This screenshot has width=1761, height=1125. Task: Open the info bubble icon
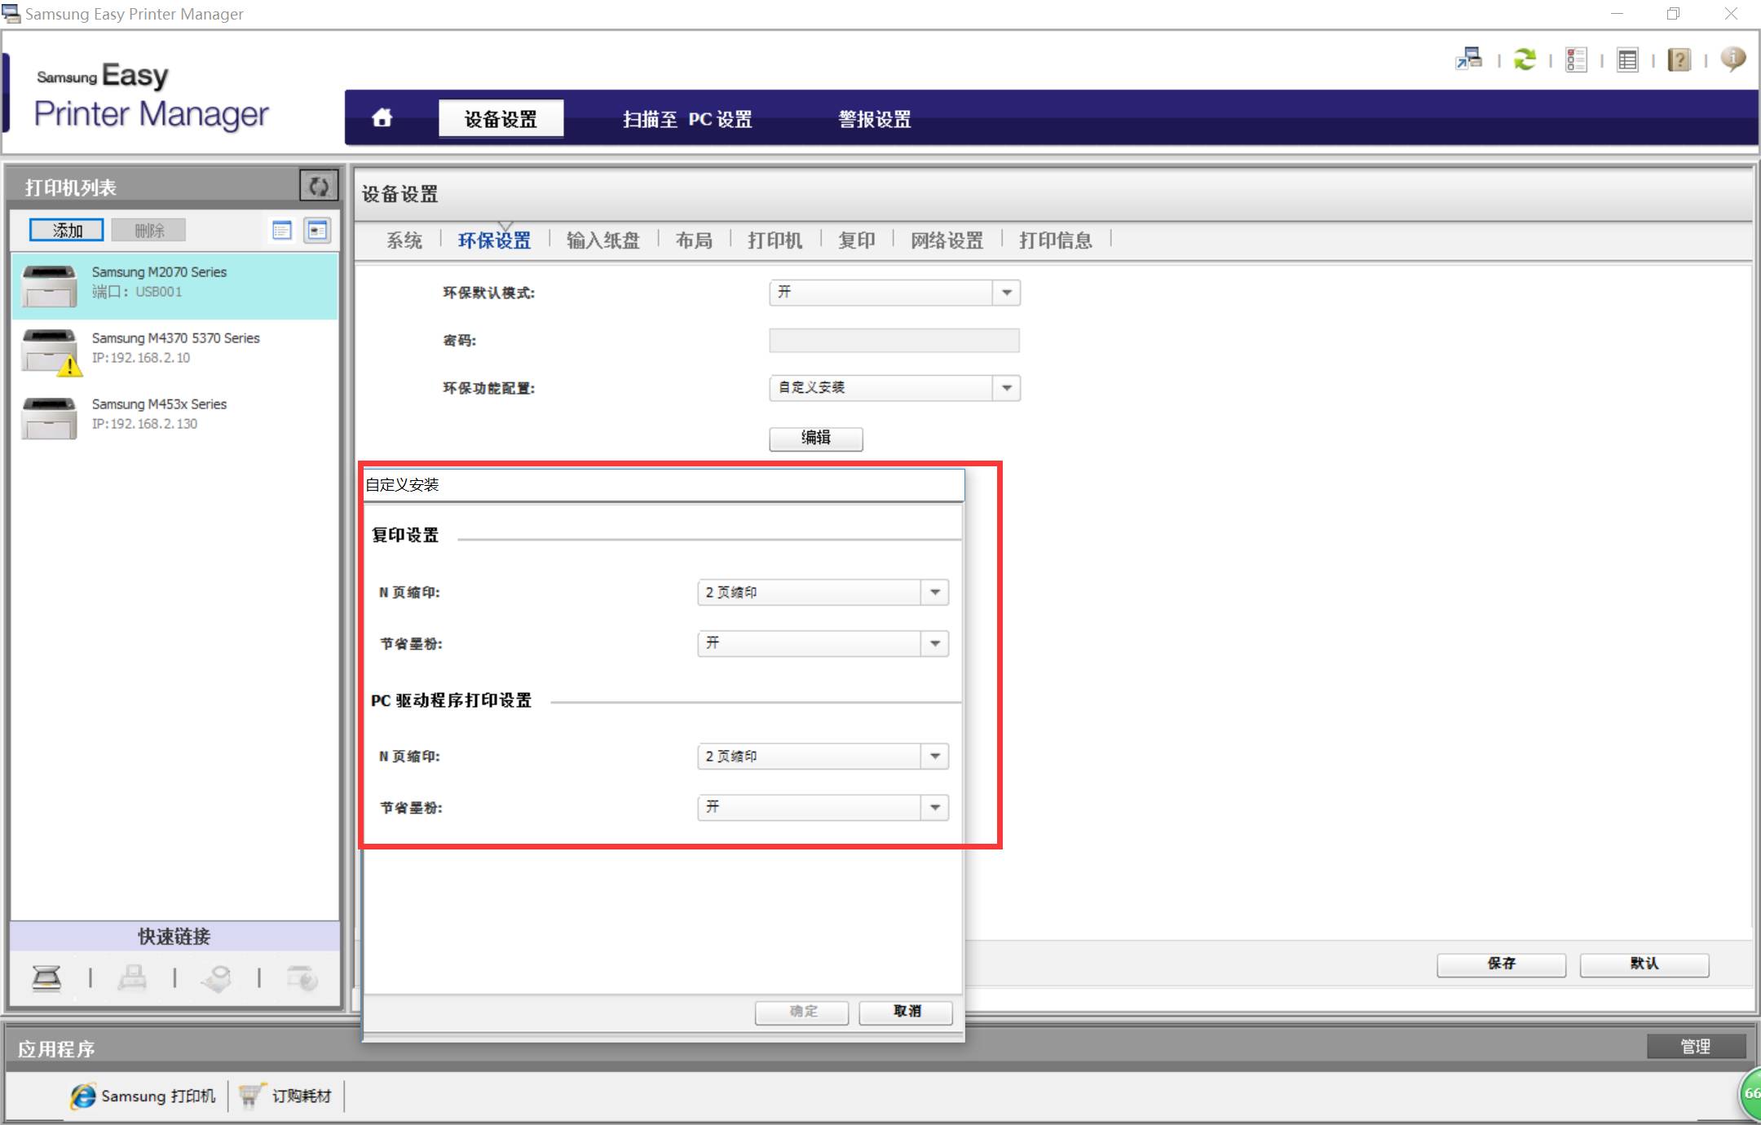coord(1732,59)
